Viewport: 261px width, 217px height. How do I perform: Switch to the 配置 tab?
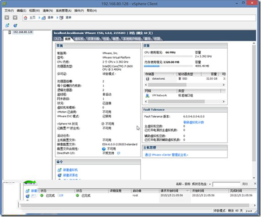[x=116, y=39]
